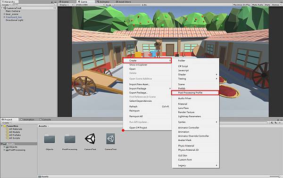Select Directional Light in Hierarchy
This screenshot has width=283, height=178.
click(15, 20)
